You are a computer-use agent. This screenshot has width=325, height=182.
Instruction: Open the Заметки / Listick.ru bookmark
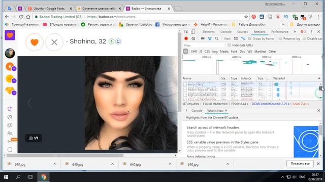point(136,24)
